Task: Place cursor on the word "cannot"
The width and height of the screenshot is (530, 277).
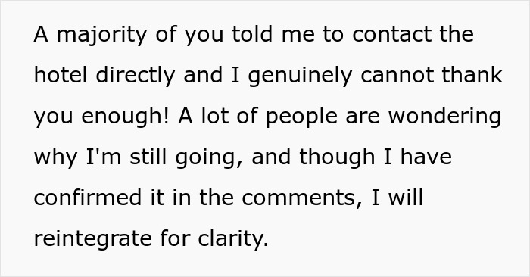Action: pyautogui.click(x=397, y=75)
